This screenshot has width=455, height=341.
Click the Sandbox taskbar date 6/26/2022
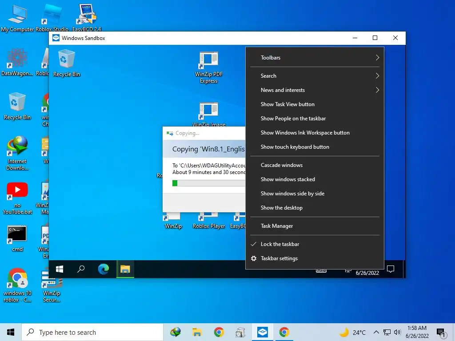tap(367, 273)
